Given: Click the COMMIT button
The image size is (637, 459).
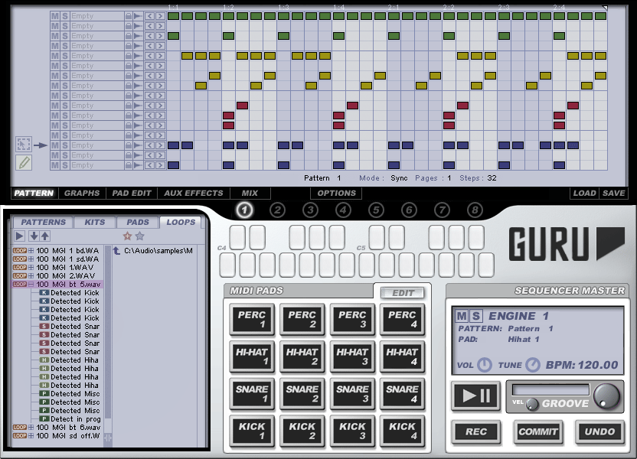Looking at the screenshot, I should [537, 431].
